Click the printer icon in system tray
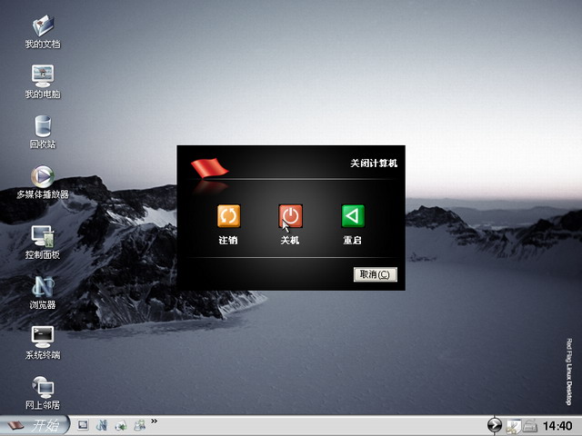Image resolution: width=582 pixels, height=436 pixels. point(530,426)
